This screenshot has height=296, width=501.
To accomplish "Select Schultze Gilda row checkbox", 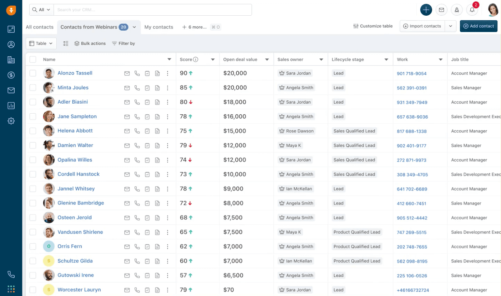I will tap(33, 261).
